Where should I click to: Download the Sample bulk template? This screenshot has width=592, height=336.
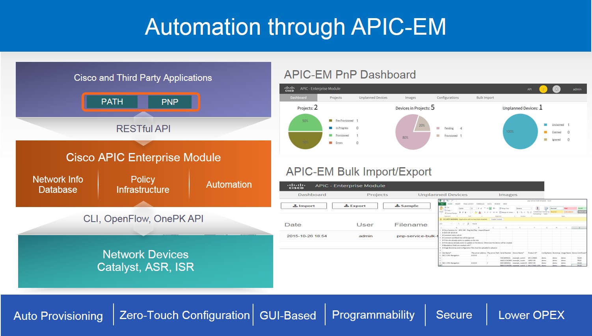[406, 206]
